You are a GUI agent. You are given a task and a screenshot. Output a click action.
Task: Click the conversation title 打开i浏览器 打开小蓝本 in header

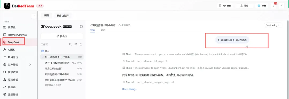pyautogui.click(x=103, y=25)
